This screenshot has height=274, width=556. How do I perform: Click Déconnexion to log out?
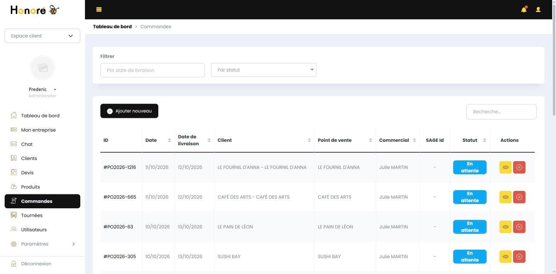(36, 264)
